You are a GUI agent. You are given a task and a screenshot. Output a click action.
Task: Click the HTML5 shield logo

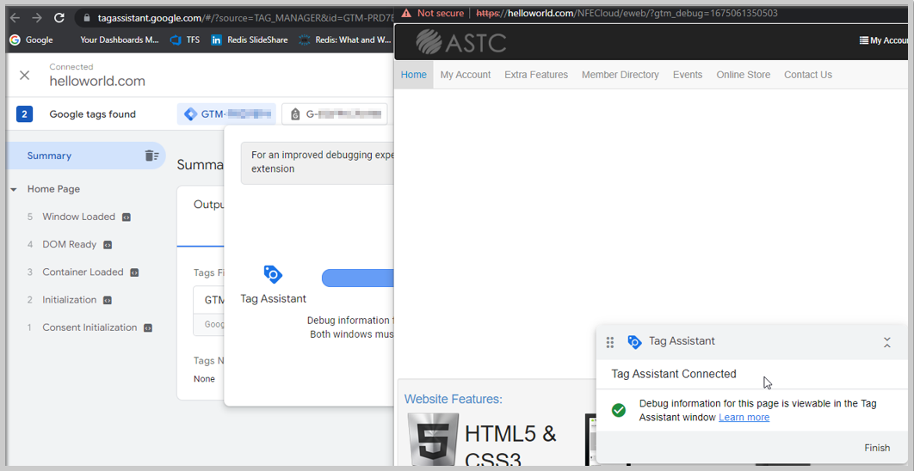point(433,439)
